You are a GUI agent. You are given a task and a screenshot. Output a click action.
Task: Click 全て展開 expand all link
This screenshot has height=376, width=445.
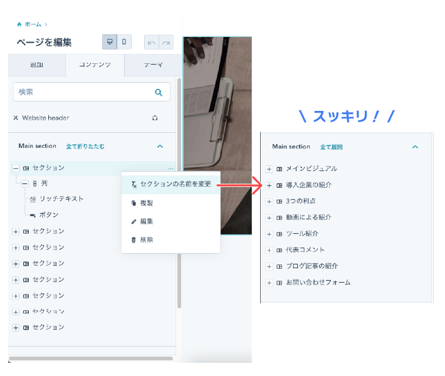(331, 147)
